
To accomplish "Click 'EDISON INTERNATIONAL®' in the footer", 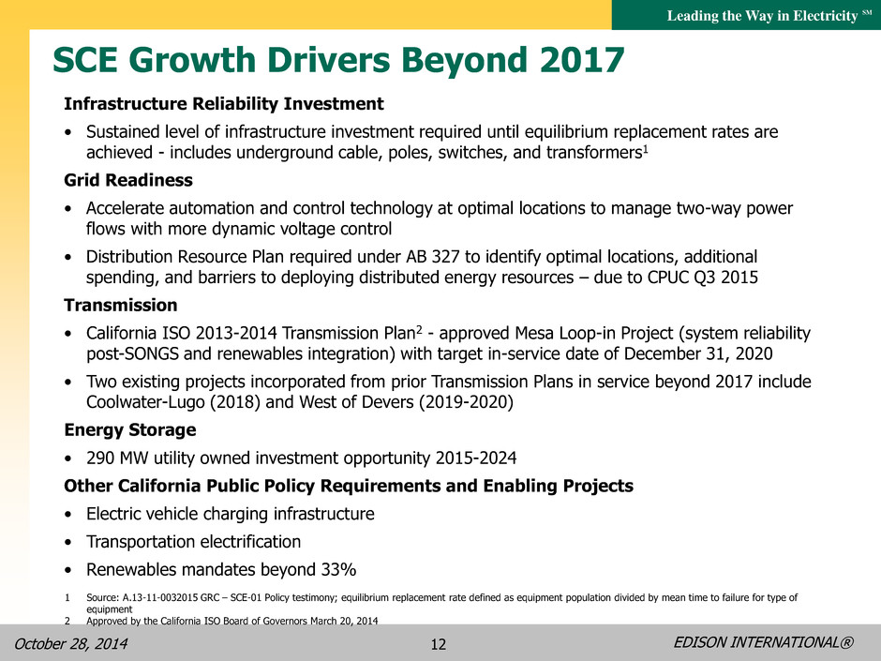I will [x=764, y=642].
